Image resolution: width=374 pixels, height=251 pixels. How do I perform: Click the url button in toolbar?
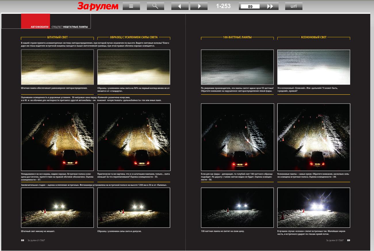click(x=294, y=6)
